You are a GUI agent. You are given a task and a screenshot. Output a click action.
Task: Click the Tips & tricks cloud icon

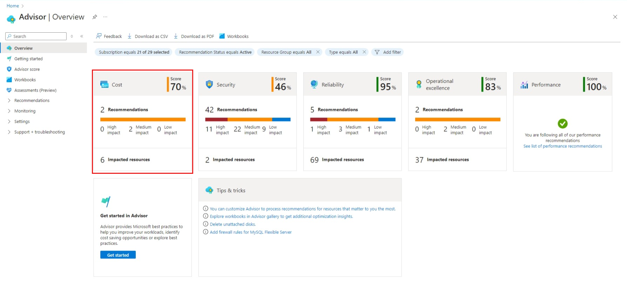tap(209, 190)
